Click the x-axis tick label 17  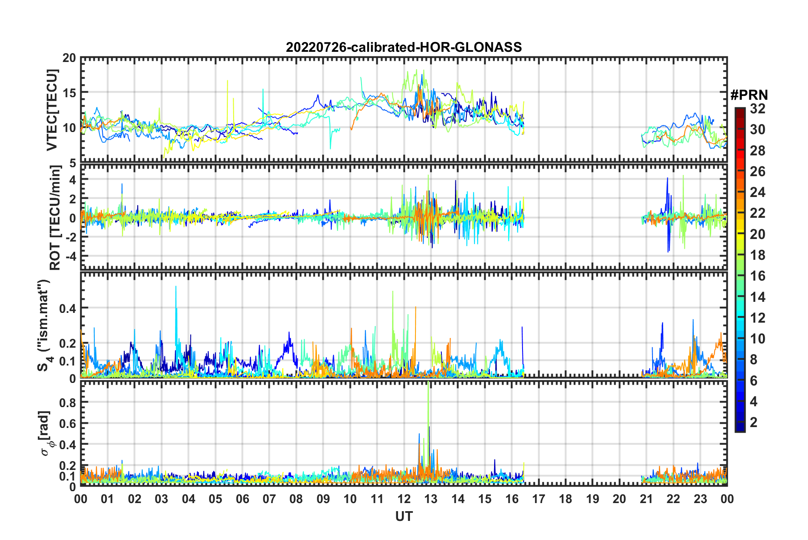539,499
